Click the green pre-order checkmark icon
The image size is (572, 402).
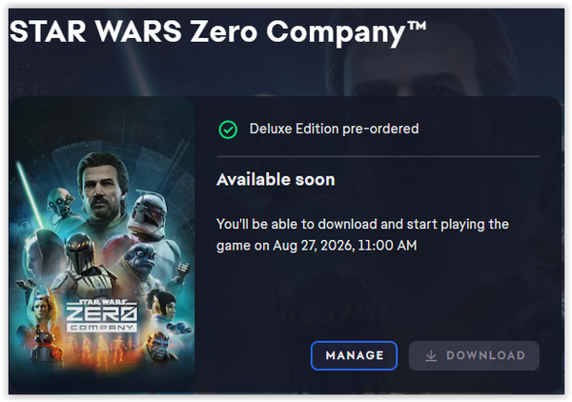(x=228, y=130)
